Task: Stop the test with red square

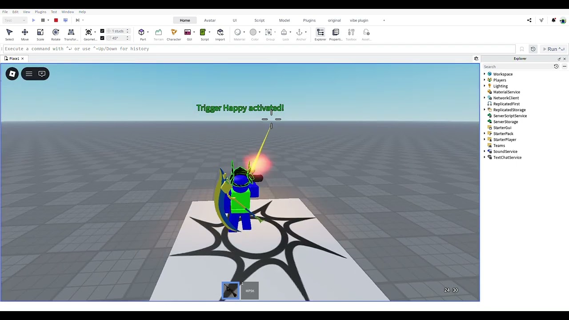Action: click(56, 20)
